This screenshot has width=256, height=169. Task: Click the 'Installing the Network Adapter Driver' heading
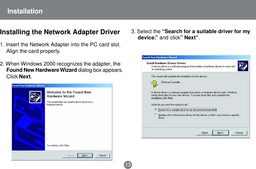coord(60,32)
